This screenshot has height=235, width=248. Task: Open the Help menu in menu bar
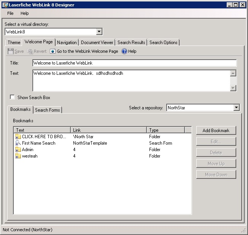tap(24, 13)
